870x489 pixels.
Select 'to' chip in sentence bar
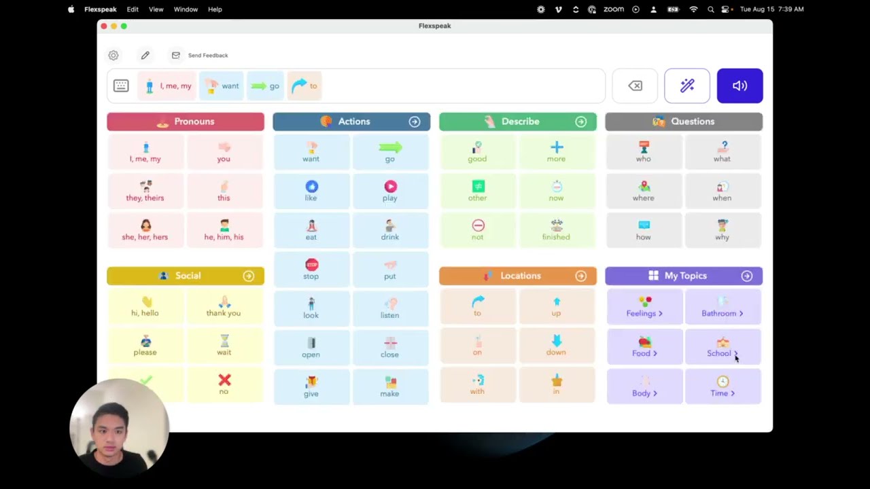point(304,86)
